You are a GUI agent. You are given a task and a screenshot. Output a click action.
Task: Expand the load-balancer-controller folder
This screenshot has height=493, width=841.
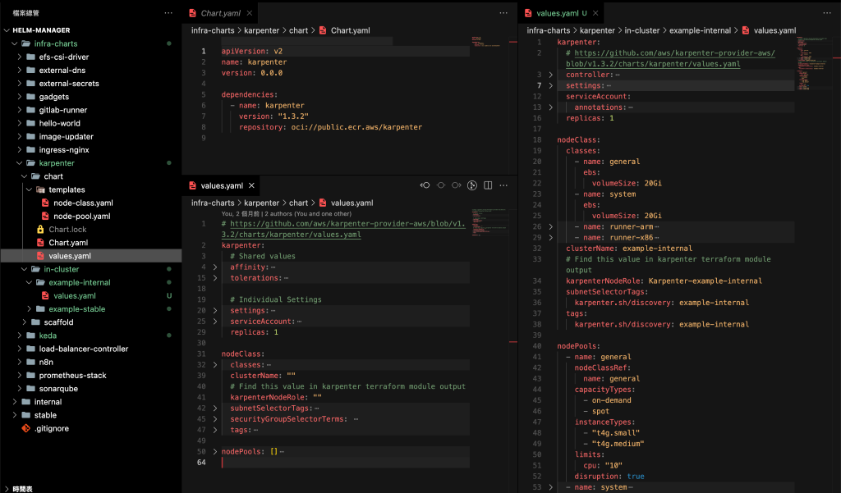pos(20,349)
